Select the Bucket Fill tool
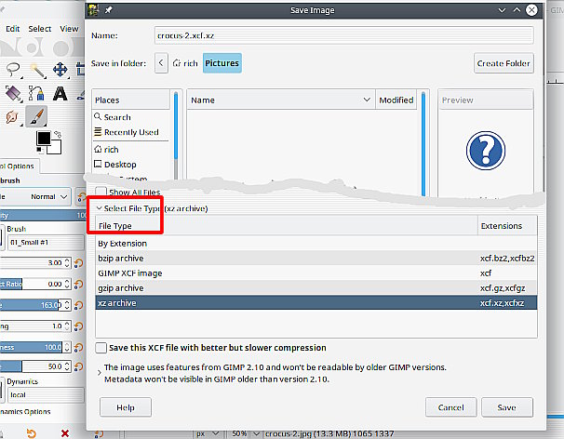Viewport: 564px width, 439px height. click(14, 94)
